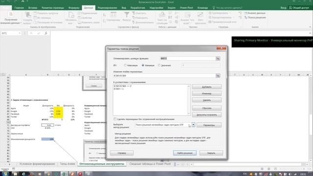Click Sort A to Z icon
This screenshot has width=313, height=176.
coord(104,15)
